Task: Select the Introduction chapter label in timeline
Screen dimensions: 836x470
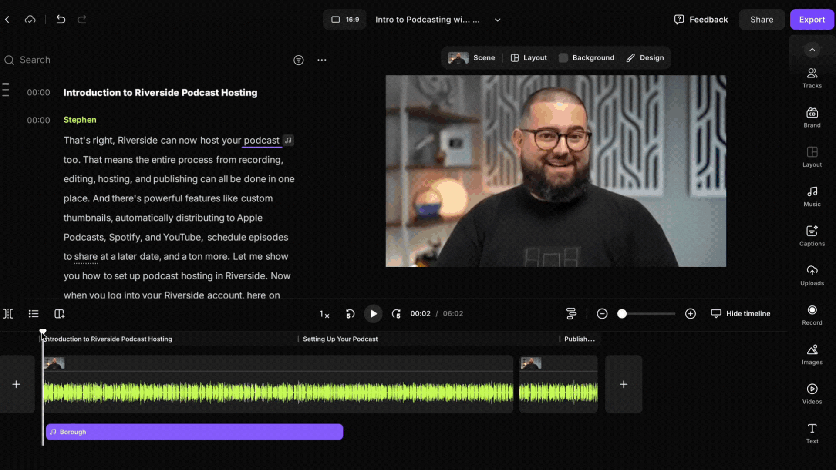Action: click(x=109, y=339)
